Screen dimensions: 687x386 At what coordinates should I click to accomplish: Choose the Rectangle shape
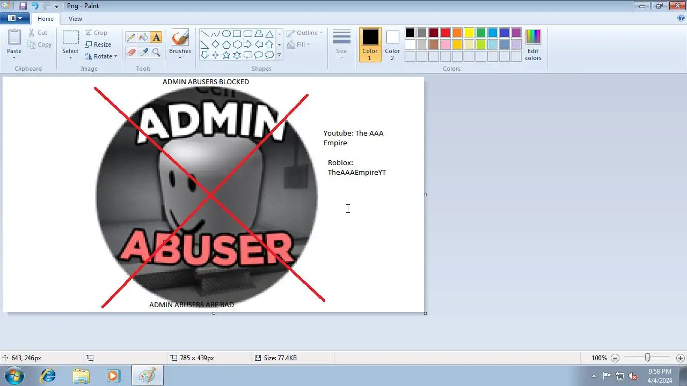click(x=237, y=34)
